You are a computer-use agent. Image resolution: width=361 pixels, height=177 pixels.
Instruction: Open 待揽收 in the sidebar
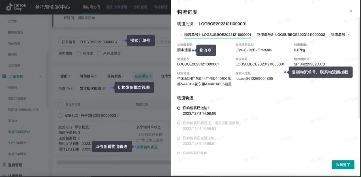(x=13, y=88)
